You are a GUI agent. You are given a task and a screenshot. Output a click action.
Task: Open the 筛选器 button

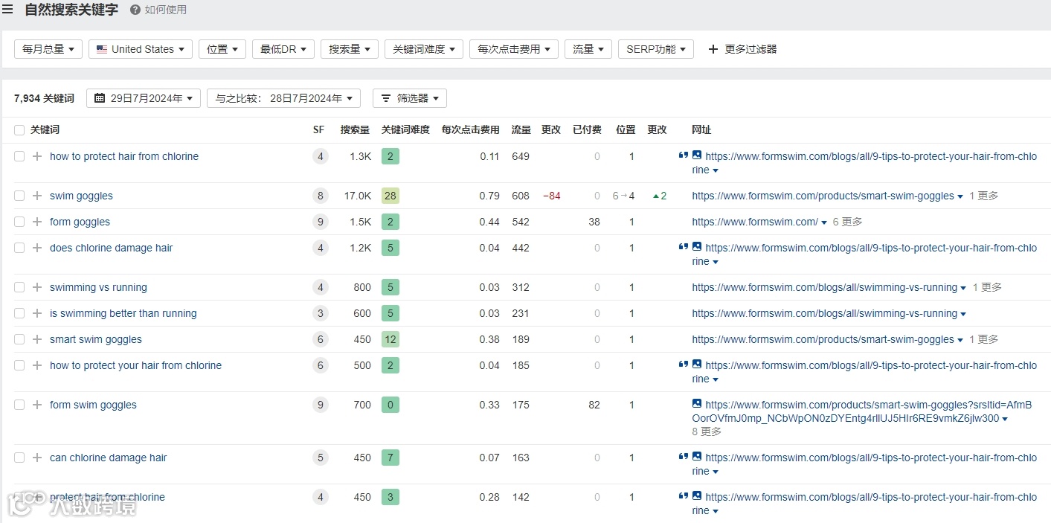coord(410,98)
